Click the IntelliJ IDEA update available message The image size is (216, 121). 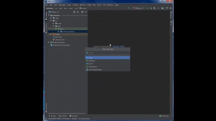(x=69, y=119)
